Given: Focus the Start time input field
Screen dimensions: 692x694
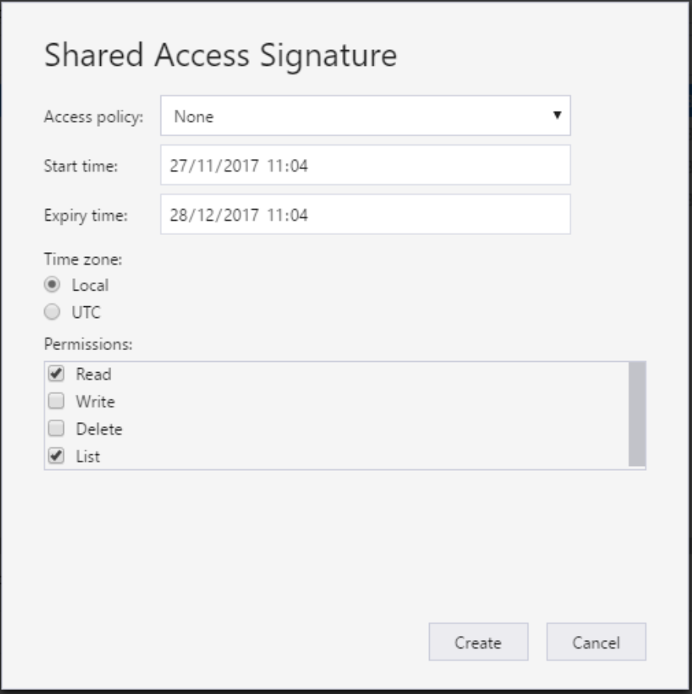Looking at the screenshot, I should coord(366,165).
